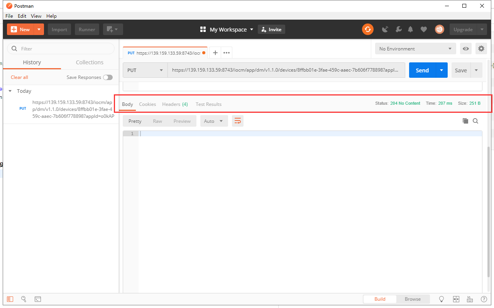This screenshot has width=494, height=308.
Task: Open the wrench settings icon
Action: click(x=399, y=29)
